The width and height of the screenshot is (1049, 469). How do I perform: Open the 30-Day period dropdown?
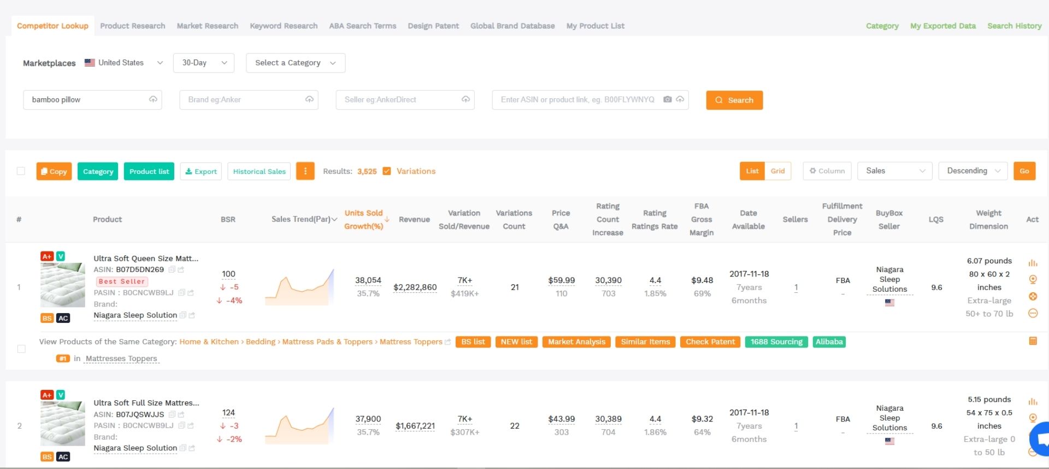(x=204, y=63)
